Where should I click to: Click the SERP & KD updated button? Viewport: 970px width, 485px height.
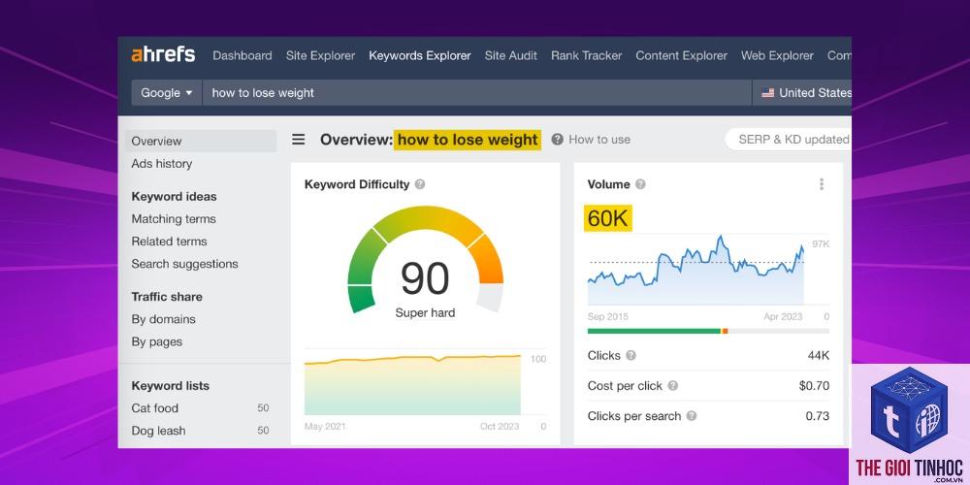click(x=788, y=140)
